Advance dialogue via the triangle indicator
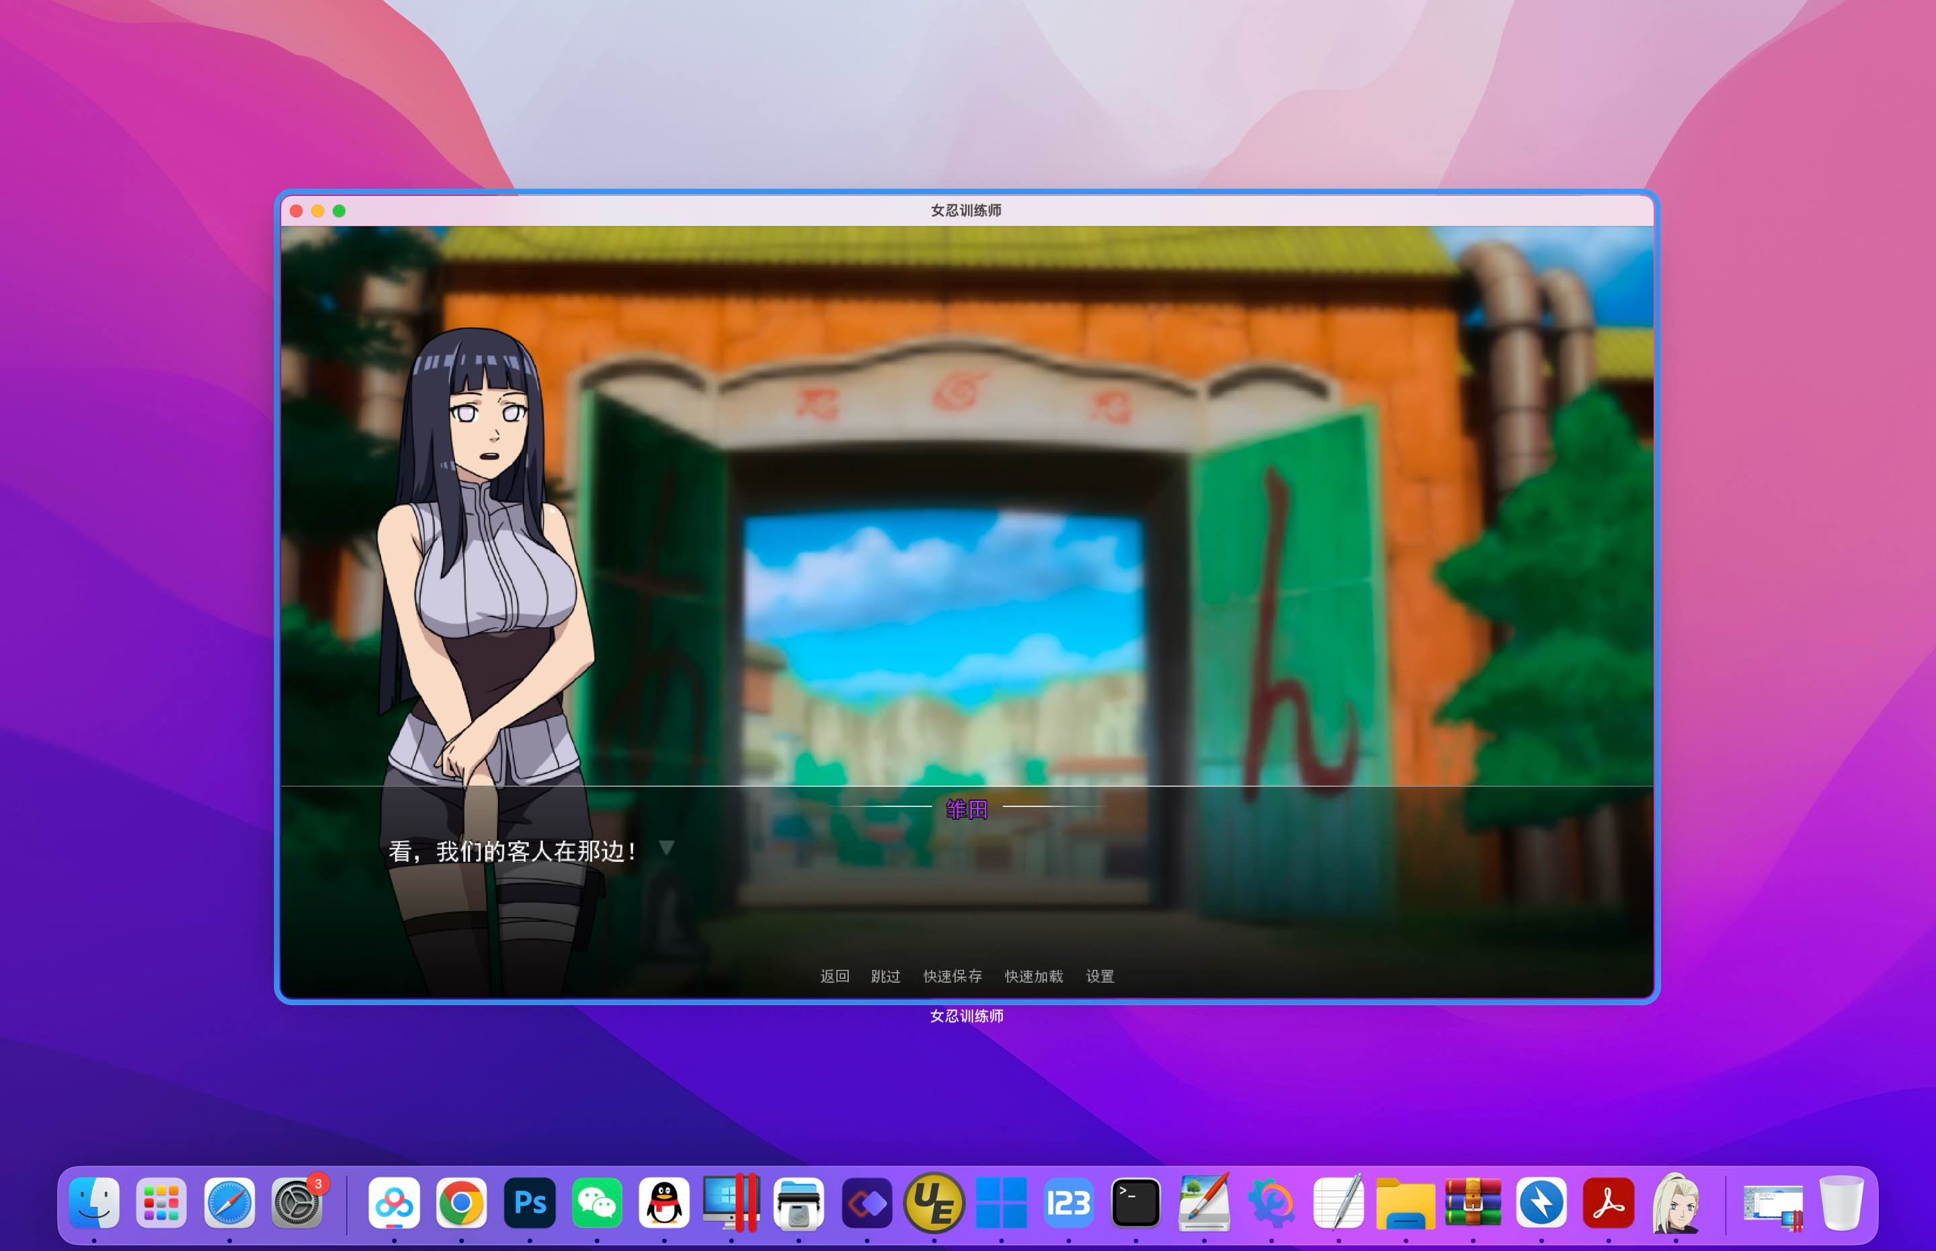The image size is (1936, 1251). 666,848
